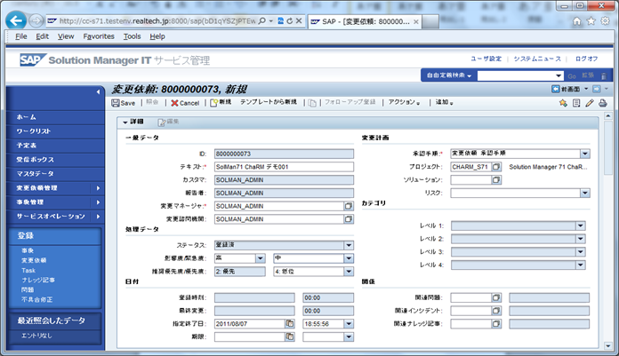619x356 pixels.
Task: Open the Edit menu
Action: point(42,36)
